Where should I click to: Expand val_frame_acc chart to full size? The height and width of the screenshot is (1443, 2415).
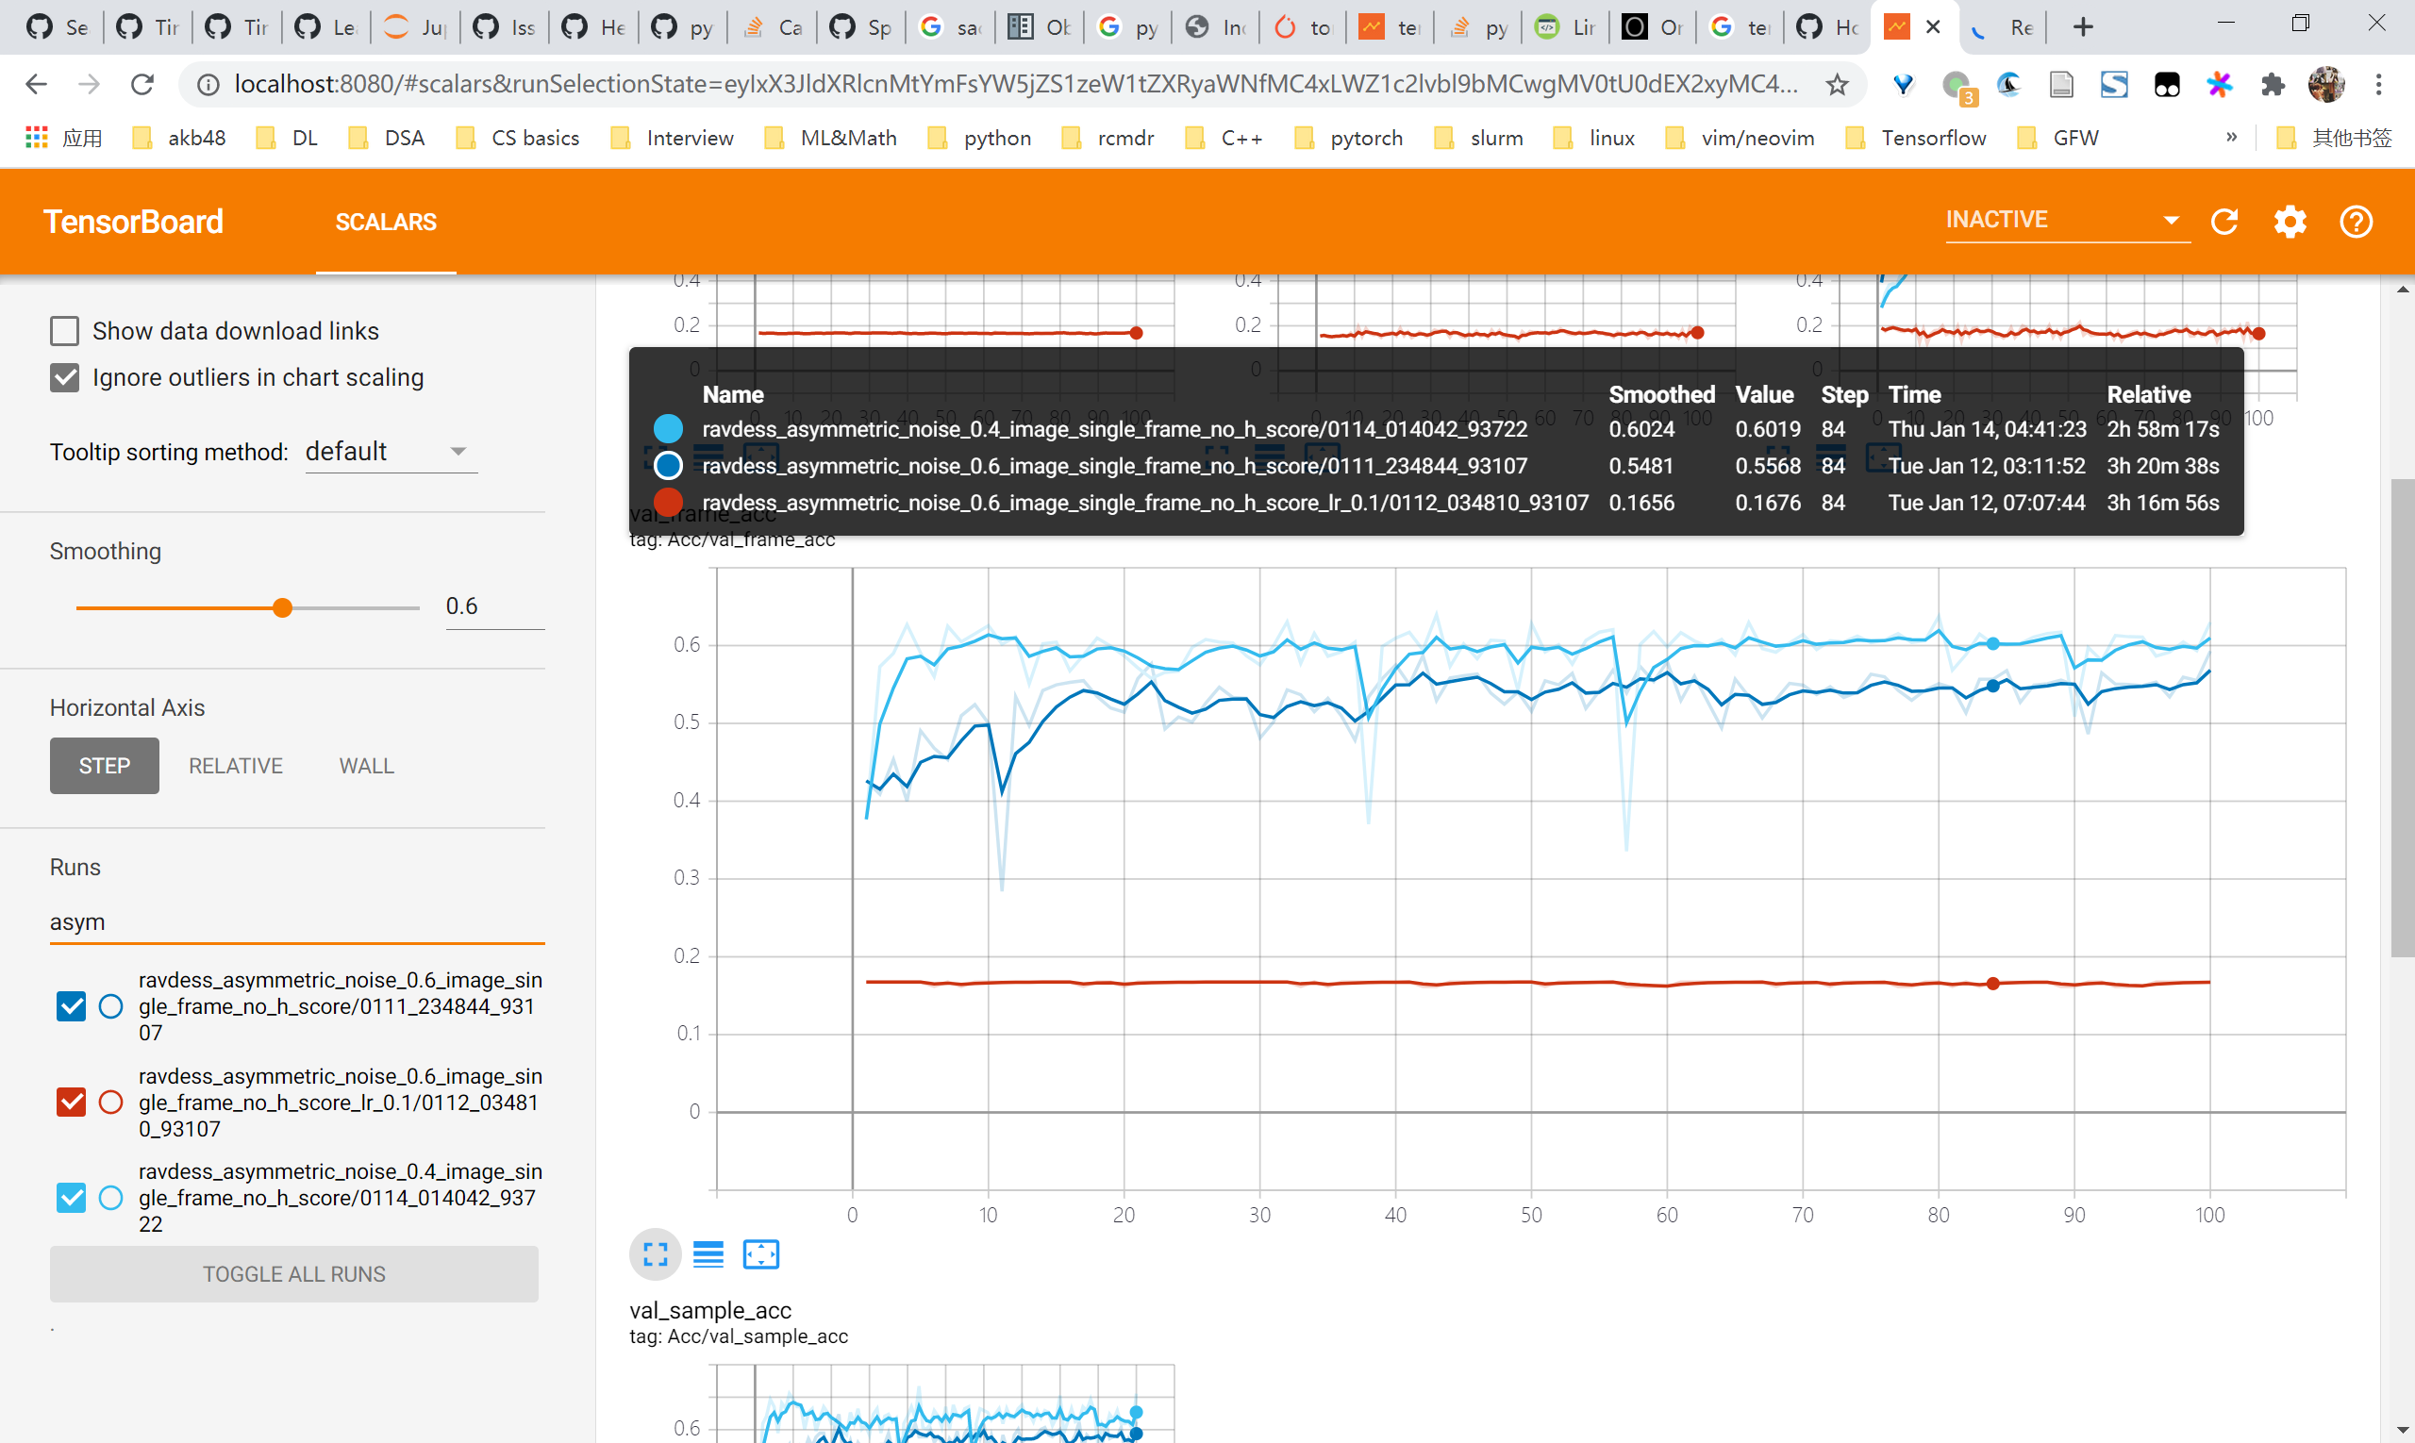pos(656,1254)
